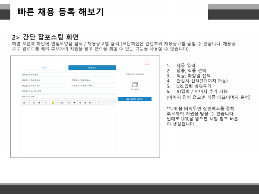Apply an unordered bullet list
Viewport: 259px width, 194px height.
point(80,103)
